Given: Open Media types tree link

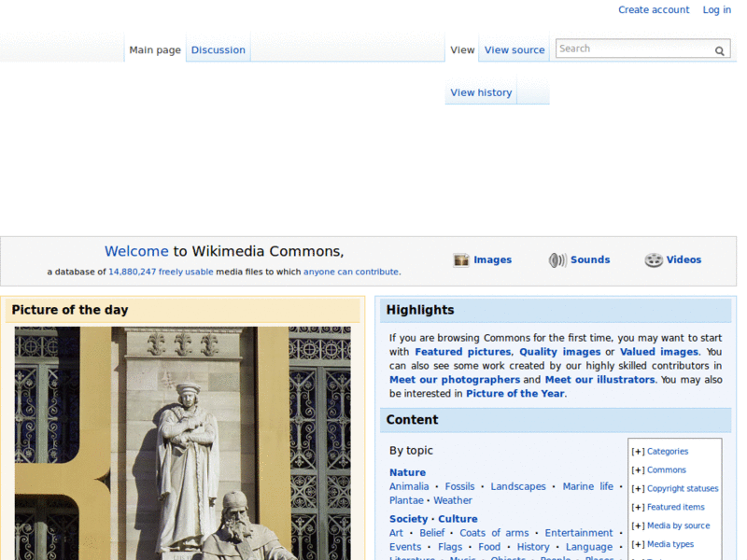Looking at the screenshot, I should point(670,544).
